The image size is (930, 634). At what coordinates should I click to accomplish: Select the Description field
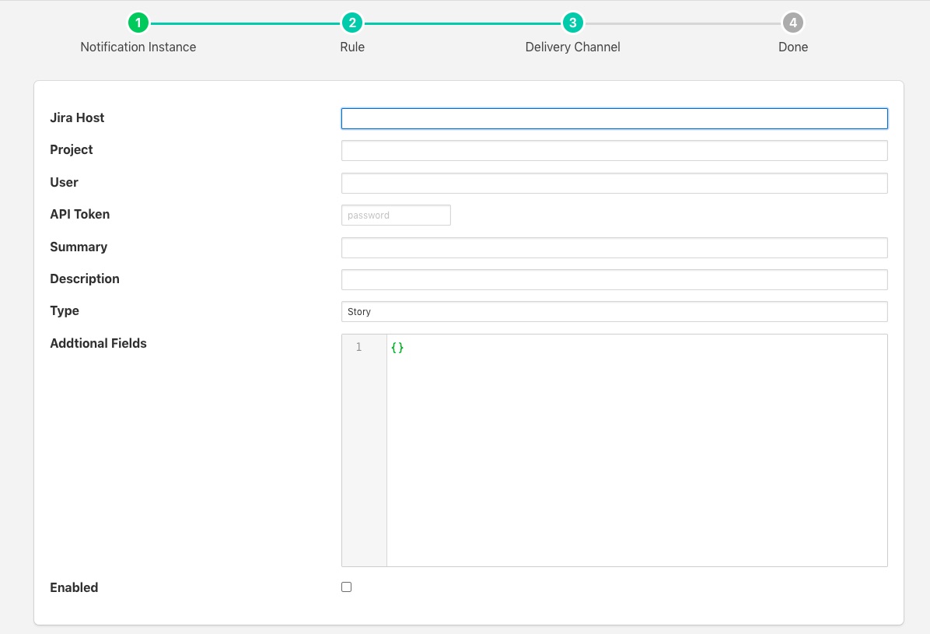(614, 279)
